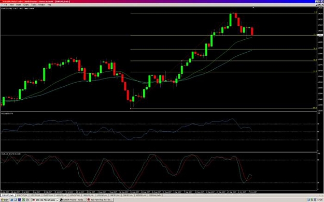Click the Stoch indicator label
The width and height of the screenshot is (324, 202).
click(x=11, y=154)
